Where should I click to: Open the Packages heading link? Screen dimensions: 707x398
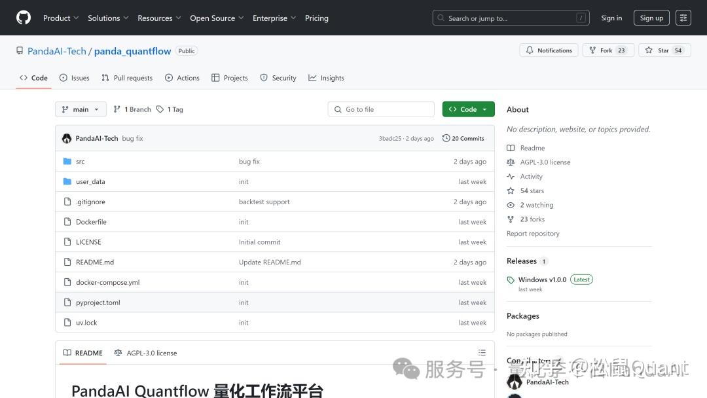[522, 316]
